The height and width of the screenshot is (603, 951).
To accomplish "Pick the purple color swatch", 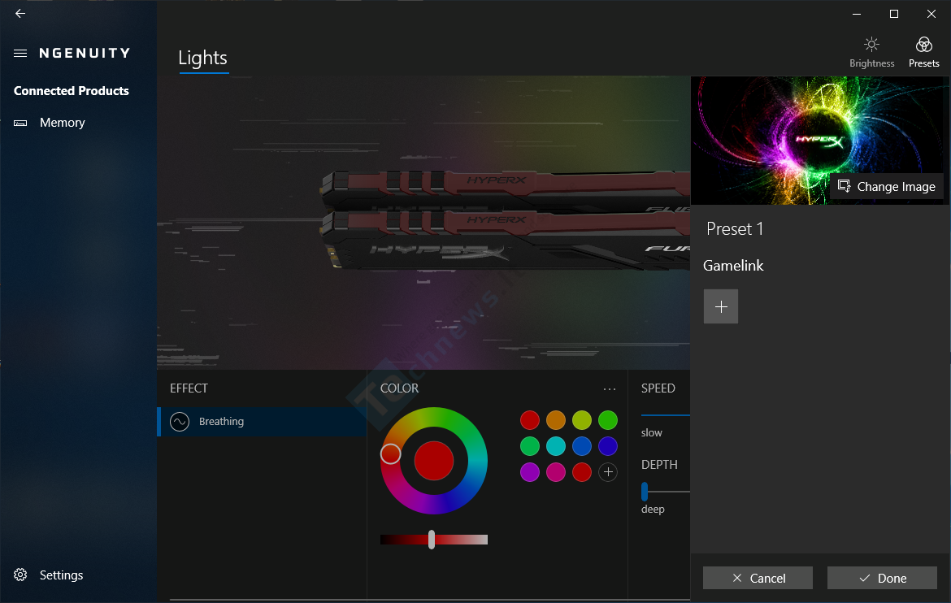I will point(529,472).
